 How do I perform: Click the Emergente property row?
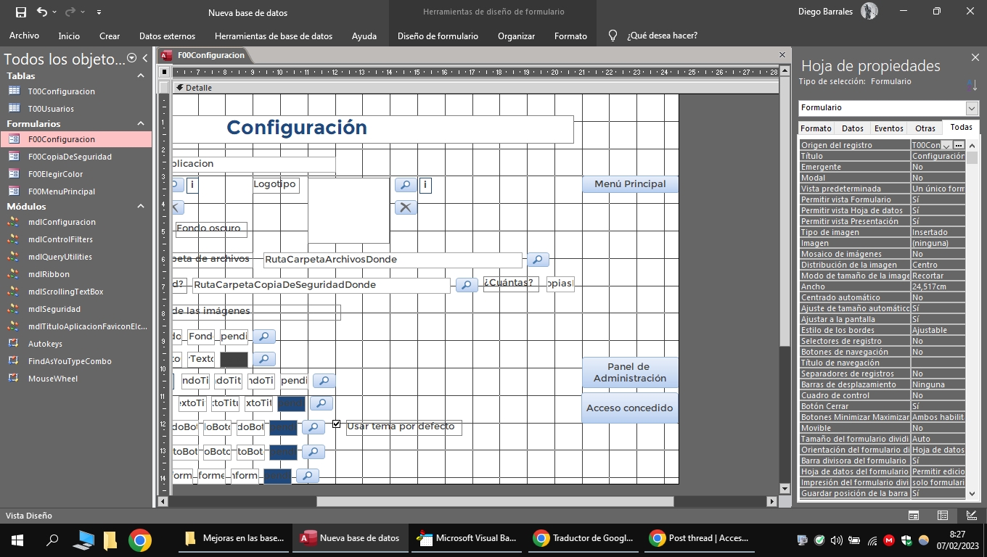[x=882, y=167]
